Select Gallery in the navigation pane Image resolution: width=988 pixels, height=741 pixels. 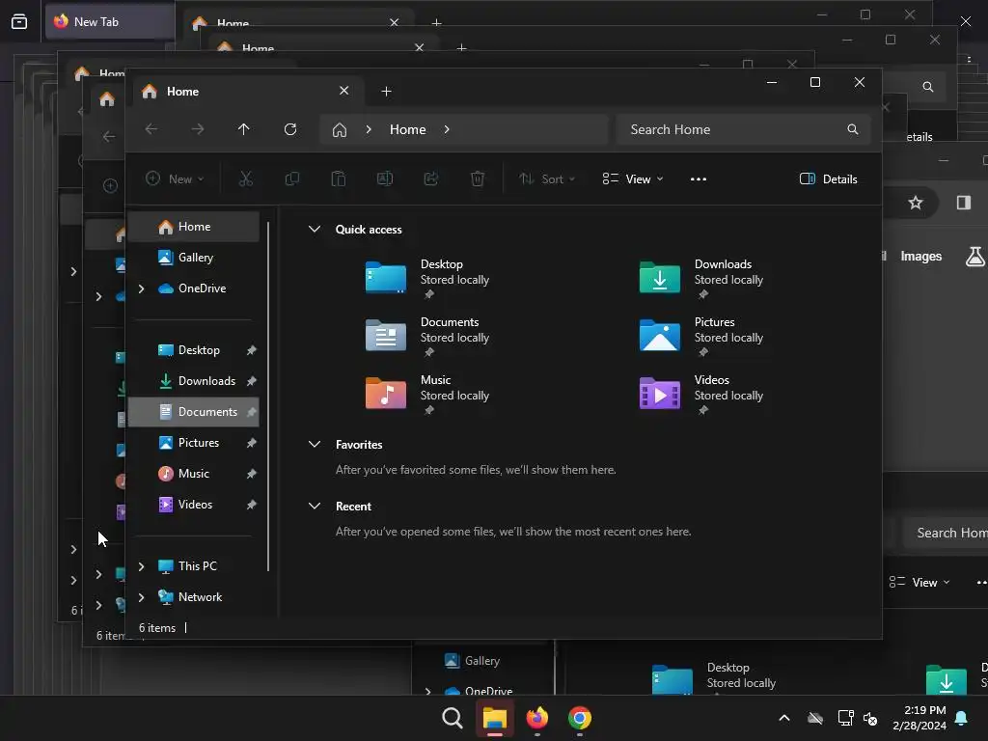click(193, 258)
